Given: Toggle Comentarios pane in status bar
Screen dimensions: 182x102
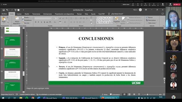Looking at the screenshot, I should click(115, 94).
